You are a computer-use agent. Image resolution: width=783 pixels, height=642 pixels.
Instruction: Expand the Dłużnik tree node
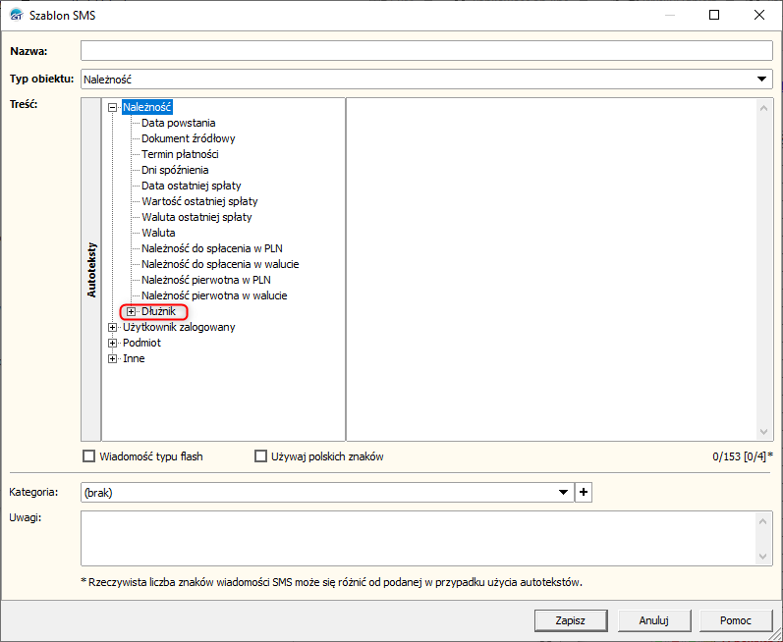point(131,312)
